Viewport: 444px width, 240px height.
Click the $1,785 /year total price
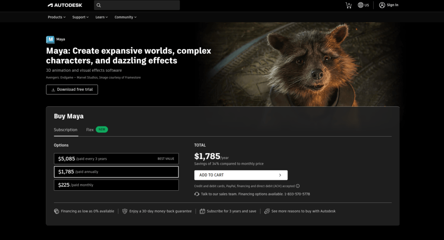pos(211,156)
